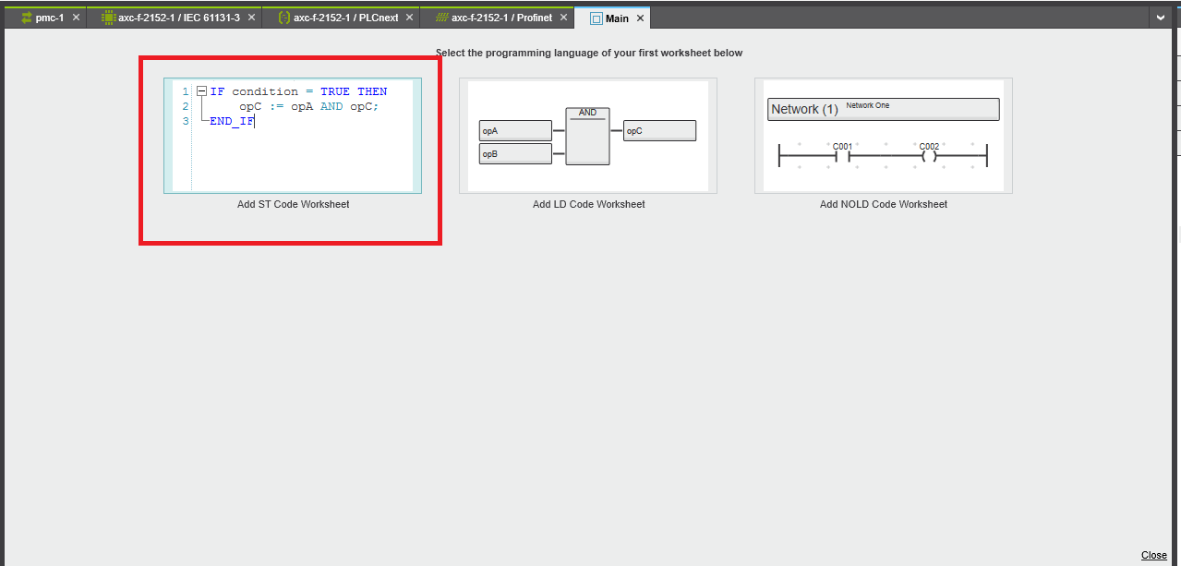This screenshot has height=566, width=1181.
Task: Click the Main tab worksheet icon
Action: click(596, 18)
